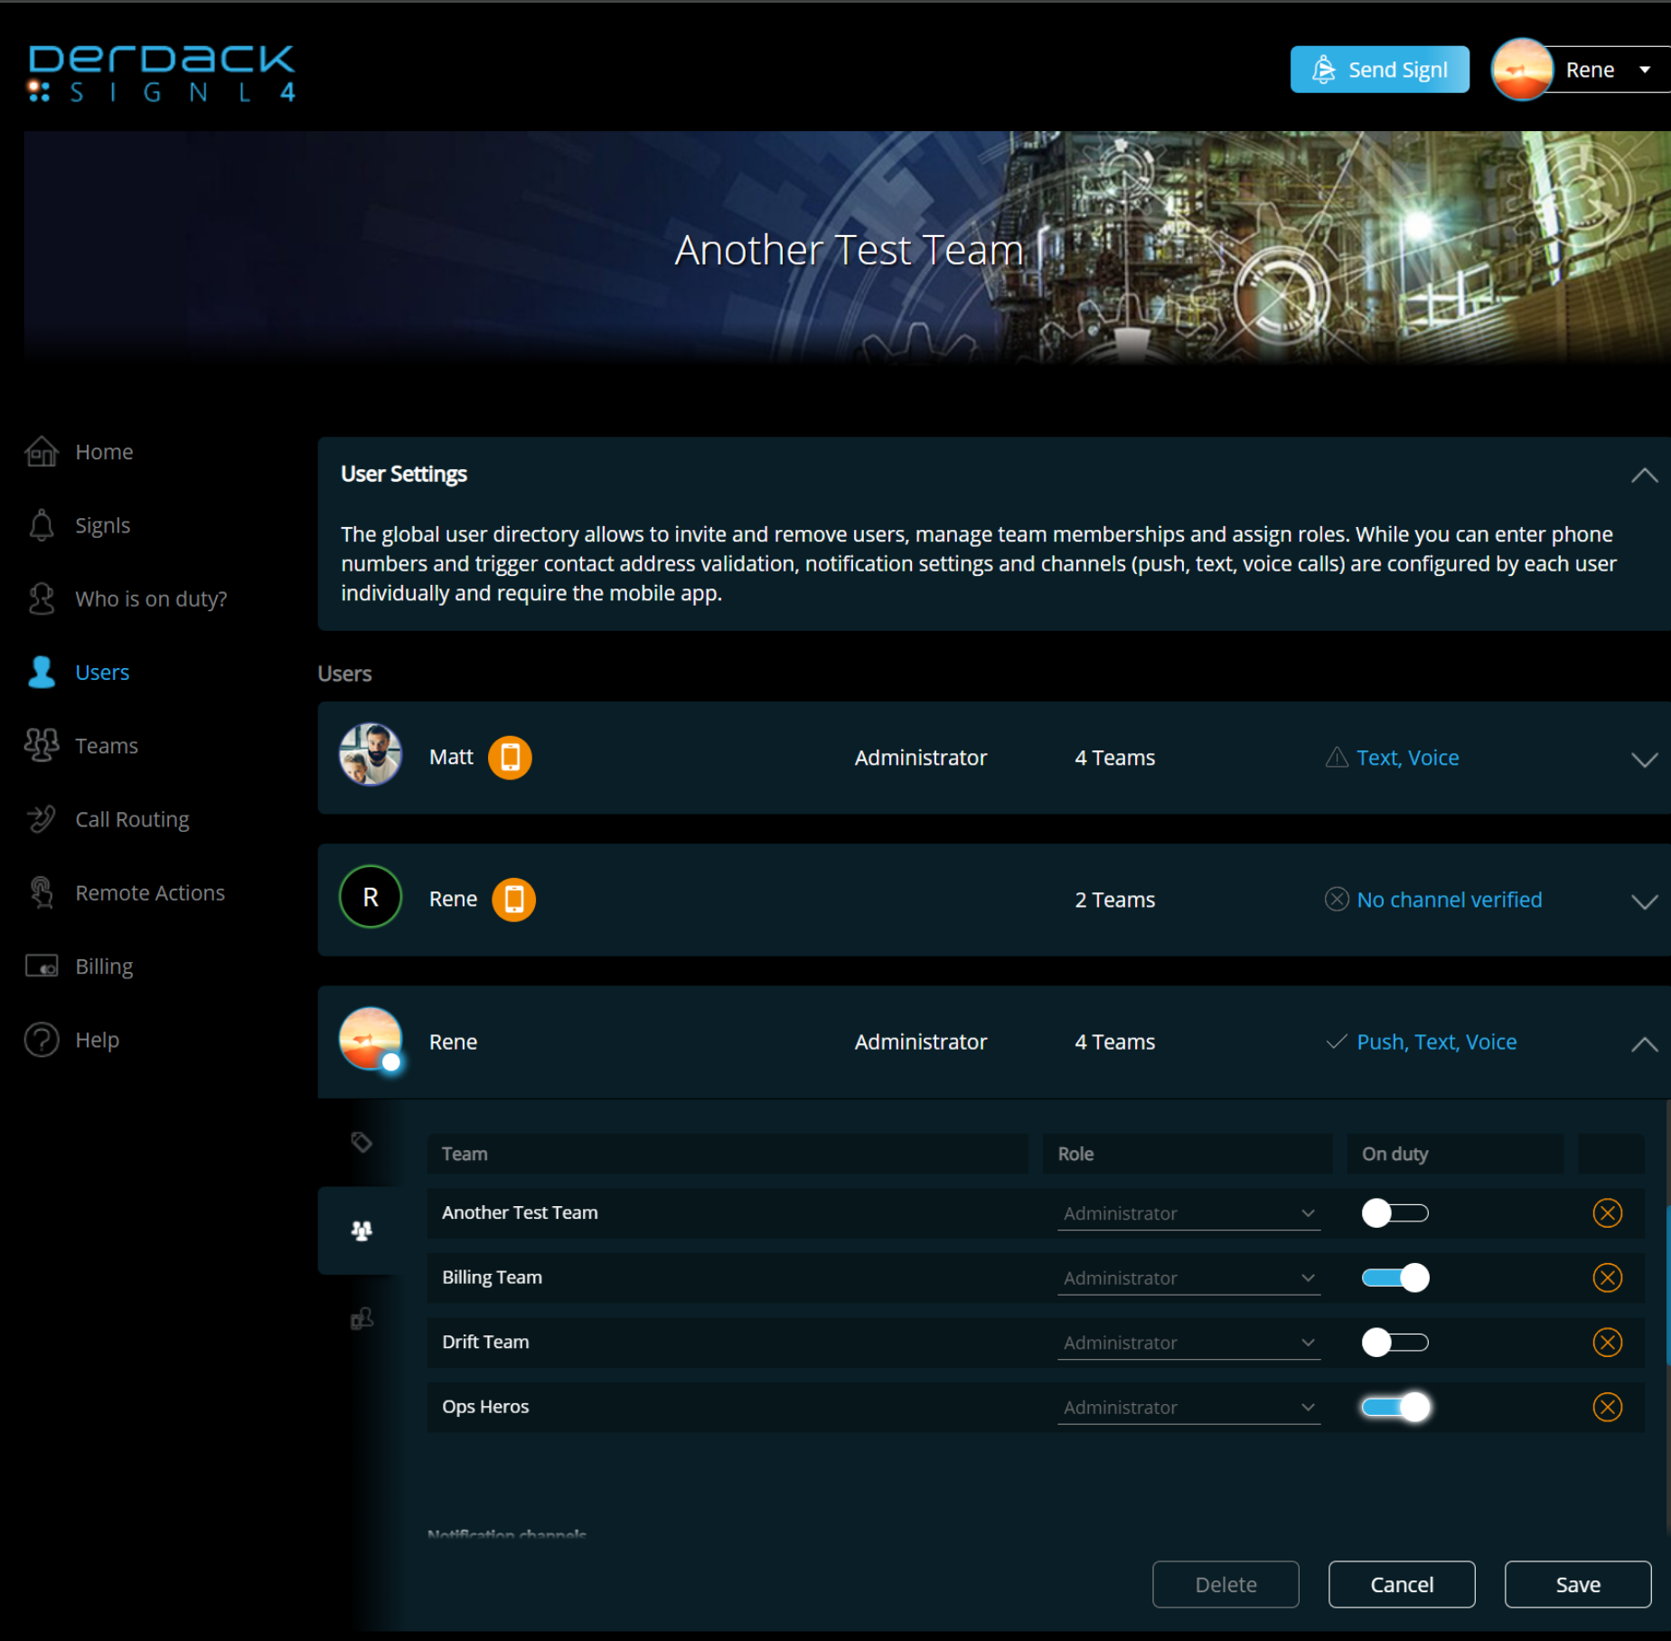
Task: Click the checkmark beside Push, Text, Voice
Action: [x=1337, y=1042]
